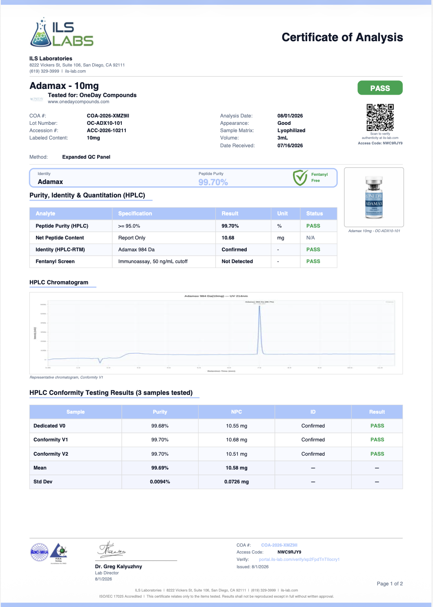Click the "Specification" column header
The image size is (433, 607).
click(x=135, y=213)
